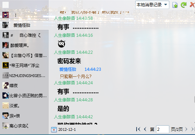Viewport: 195px width, 135px height.
Task: Click the green refresh arrow icon
Action: 184,5
